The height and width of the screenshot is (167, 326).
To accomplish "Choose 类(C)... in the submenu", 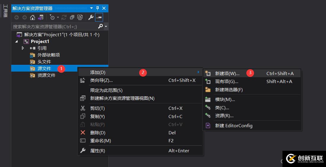I will tap(252, 108).
